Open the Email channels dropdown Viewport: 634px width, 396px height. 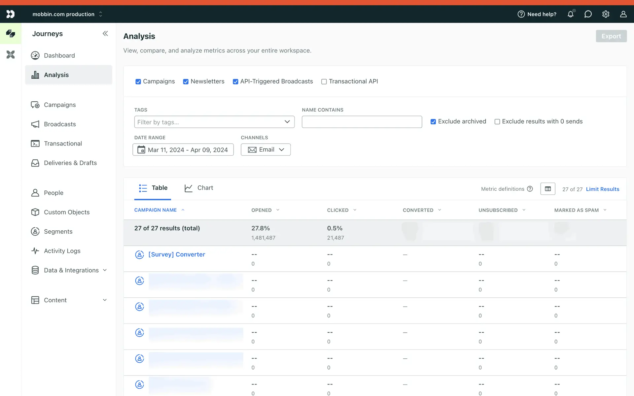265,149
